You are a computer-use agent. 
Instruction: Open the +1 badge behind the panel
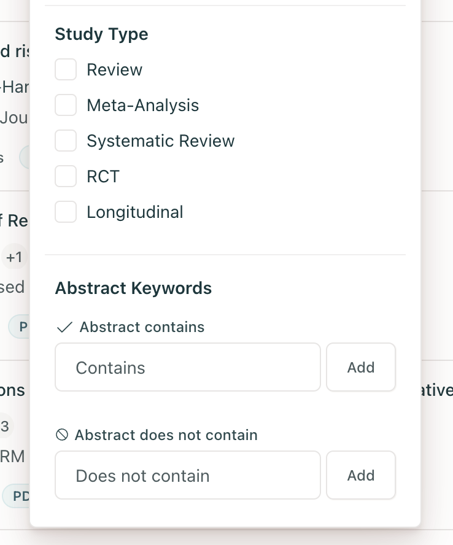click(14, 257)
